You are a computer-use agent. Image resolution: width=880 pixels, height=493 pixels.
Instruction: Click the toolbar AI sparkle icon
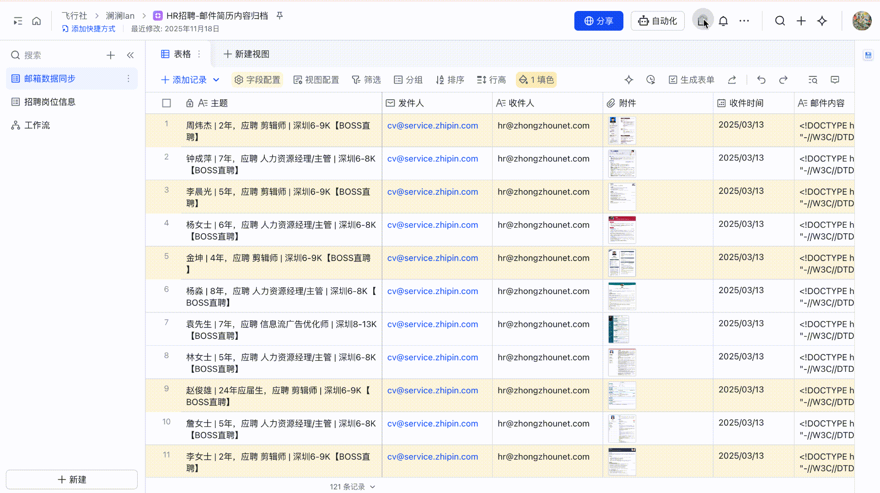[x=629, y=80]
